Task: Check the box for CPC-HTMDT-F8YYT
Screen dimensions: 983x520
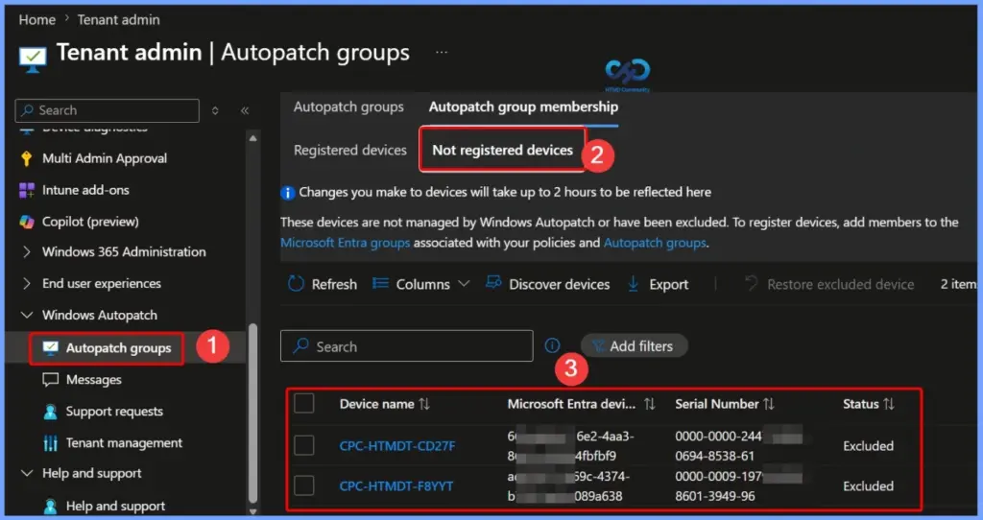Action: click(304, 485)
